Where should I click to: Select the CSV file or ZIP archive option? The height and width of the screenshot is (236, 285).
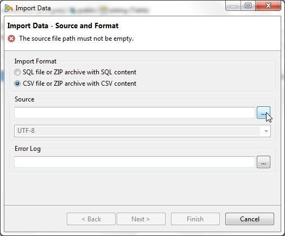point(75,84)
